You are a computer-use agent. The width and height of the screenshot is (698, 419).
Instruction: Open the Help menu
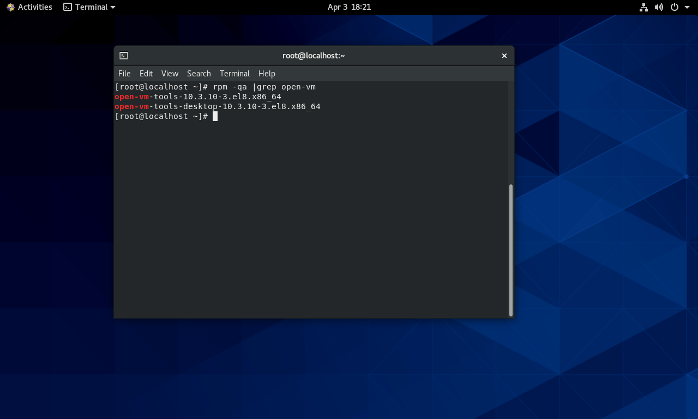[x=267, y=74]
